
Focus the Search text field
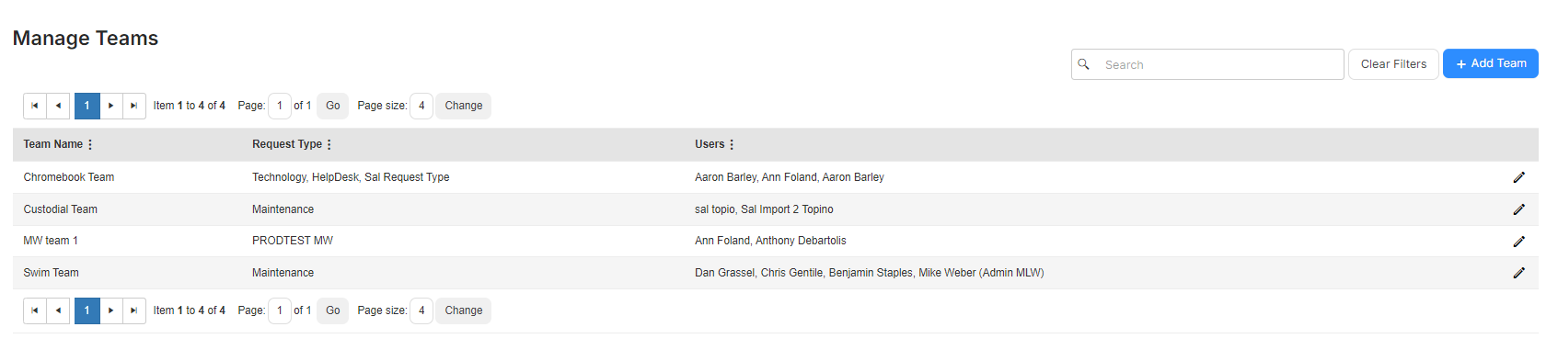click(1207, 64)
